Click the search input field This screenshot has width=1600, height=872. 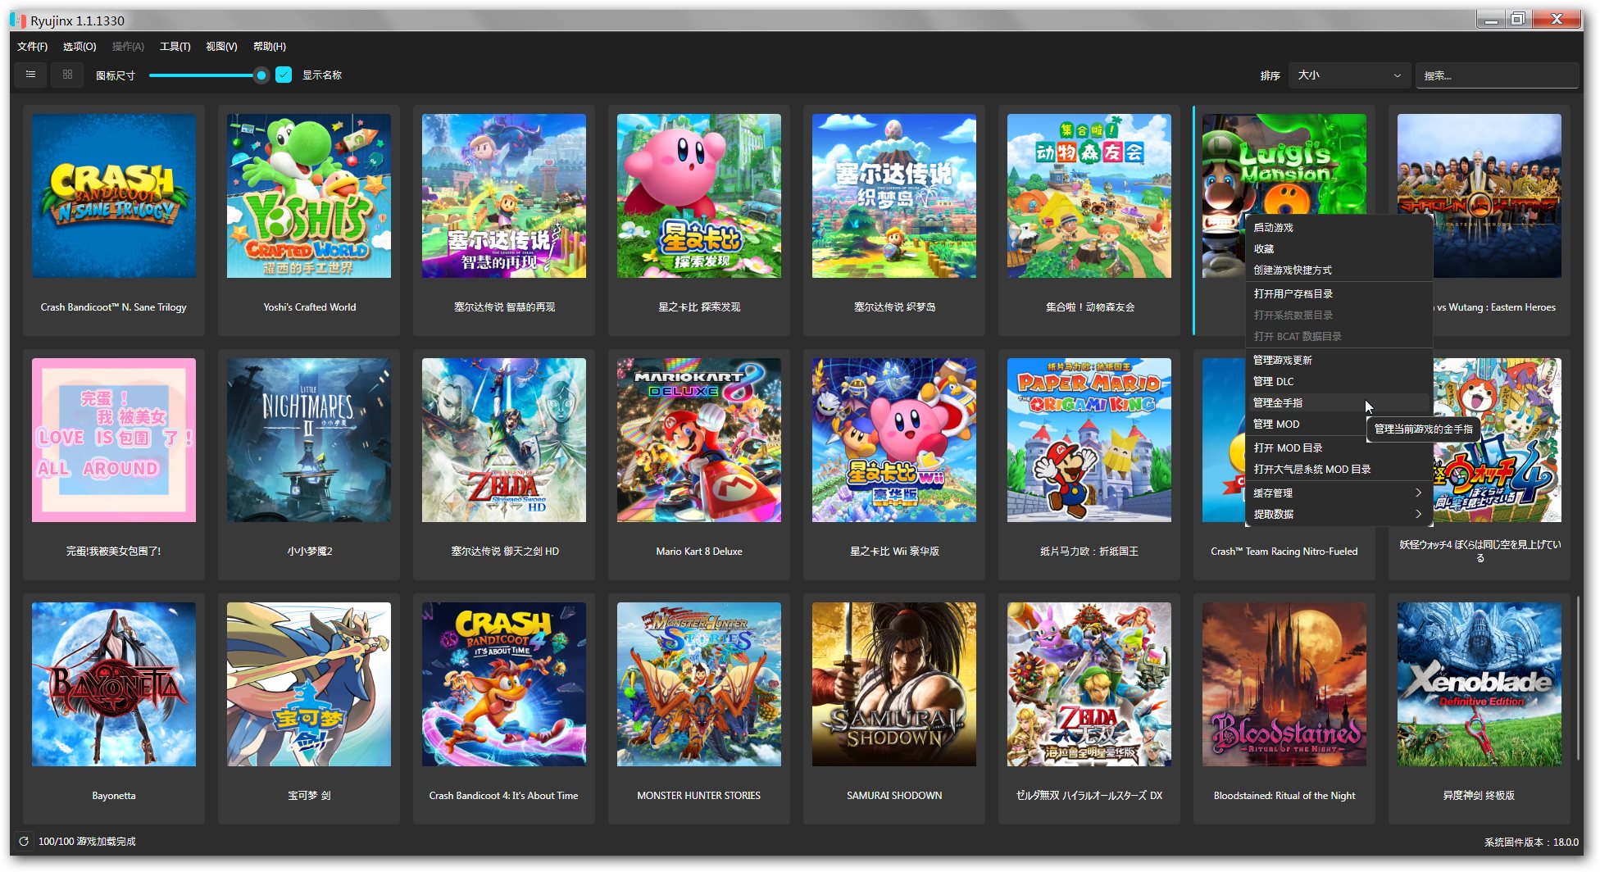1497,75
